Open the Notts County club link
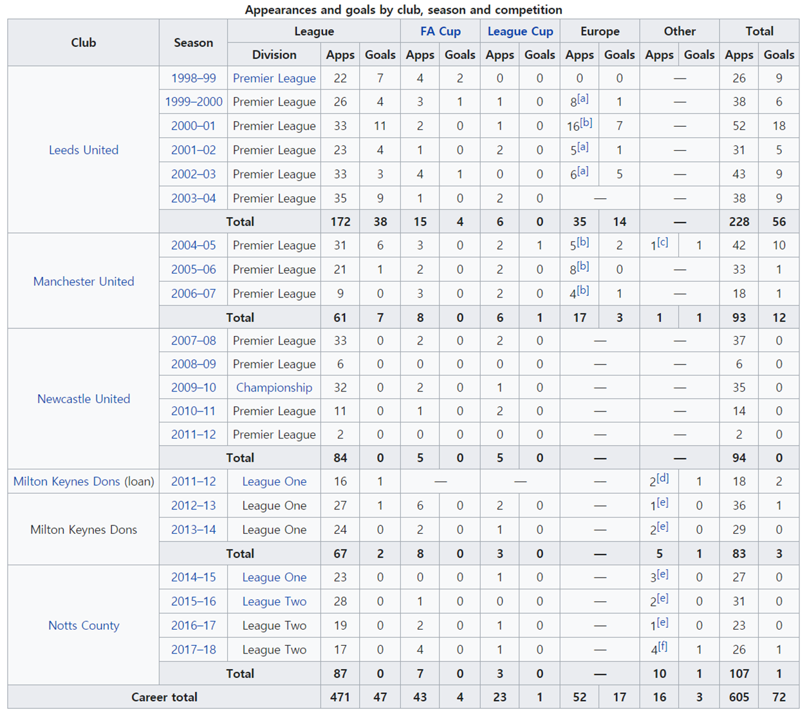Viewport: 807px width, 716px height. 84,625
